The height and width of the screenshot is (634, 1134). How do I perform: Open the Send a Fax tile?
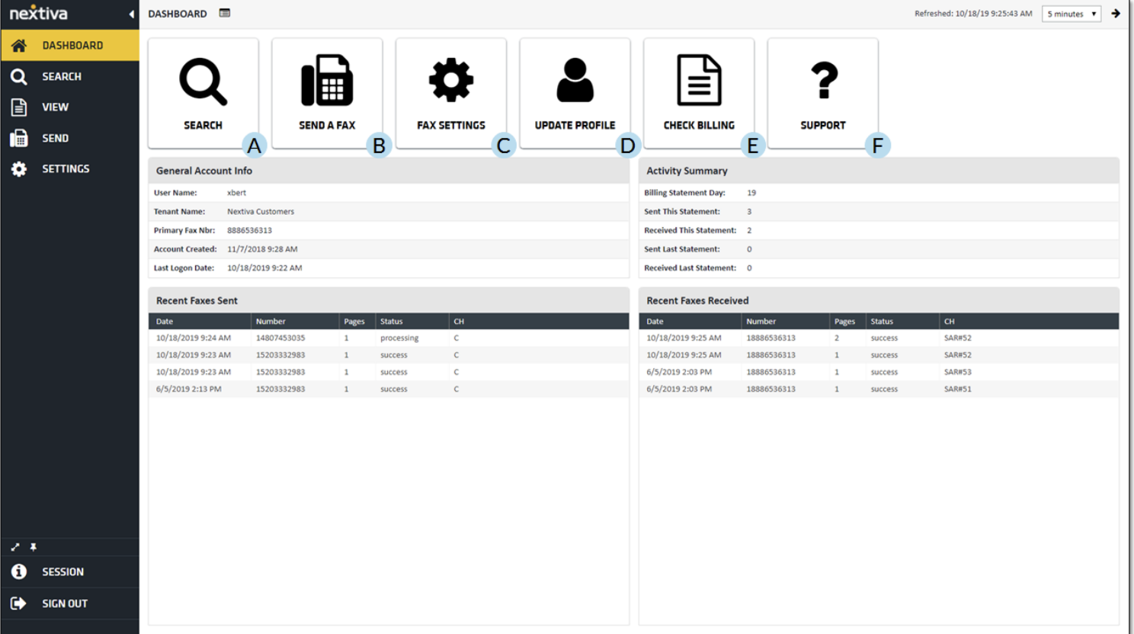327,93
